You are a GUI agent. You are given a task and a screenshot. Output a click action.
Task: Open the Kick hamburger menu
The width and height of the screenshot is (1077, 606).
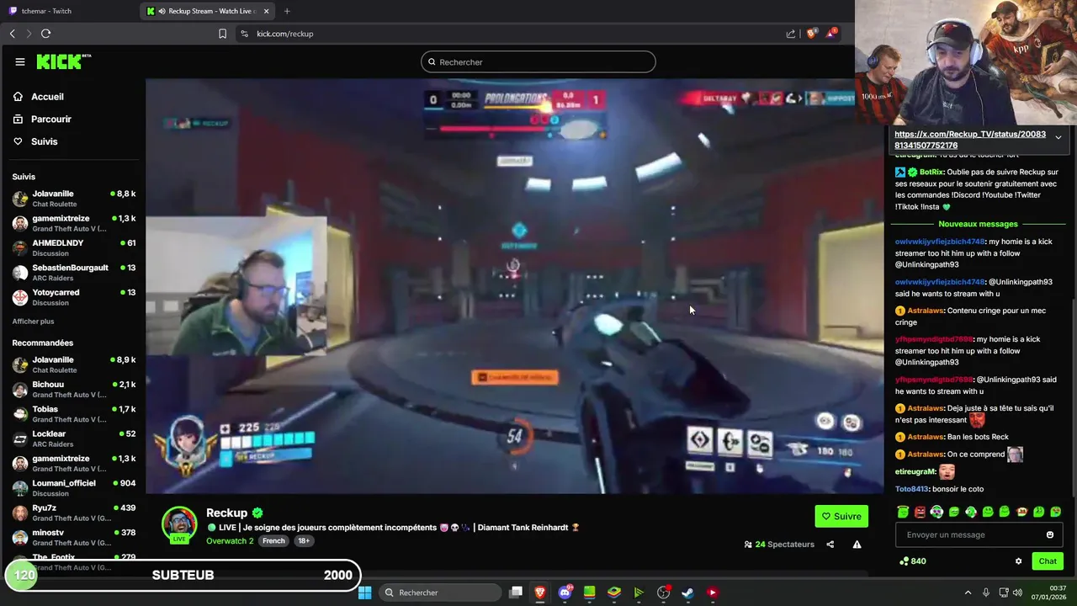click(20, 61)
